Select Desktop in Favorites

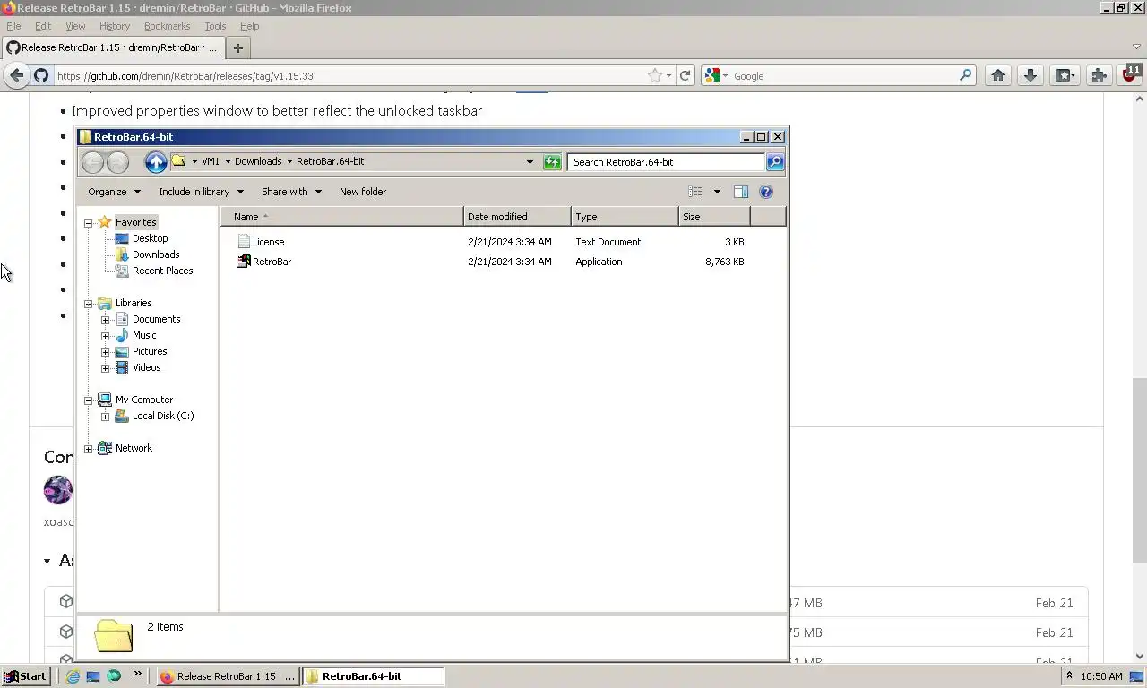[x=150, y=238]
